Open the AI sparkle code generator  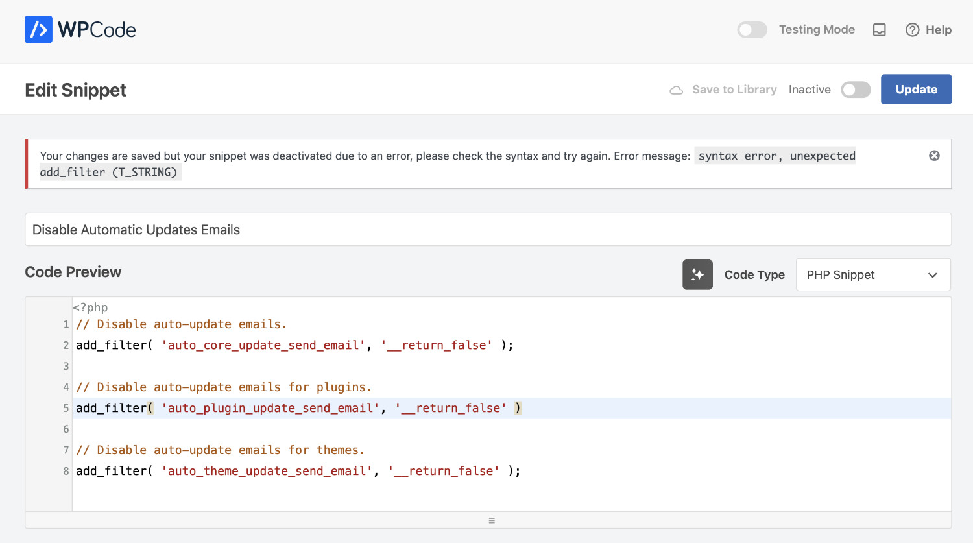pyautogui.click(x=697, y=275)
